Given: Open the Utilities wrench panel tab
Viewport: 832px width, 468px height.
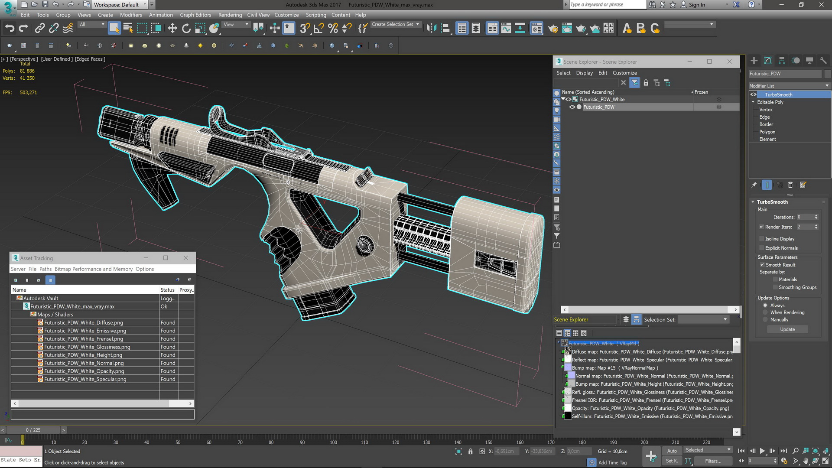Looking at the screenshot, I should coord(823,61).
